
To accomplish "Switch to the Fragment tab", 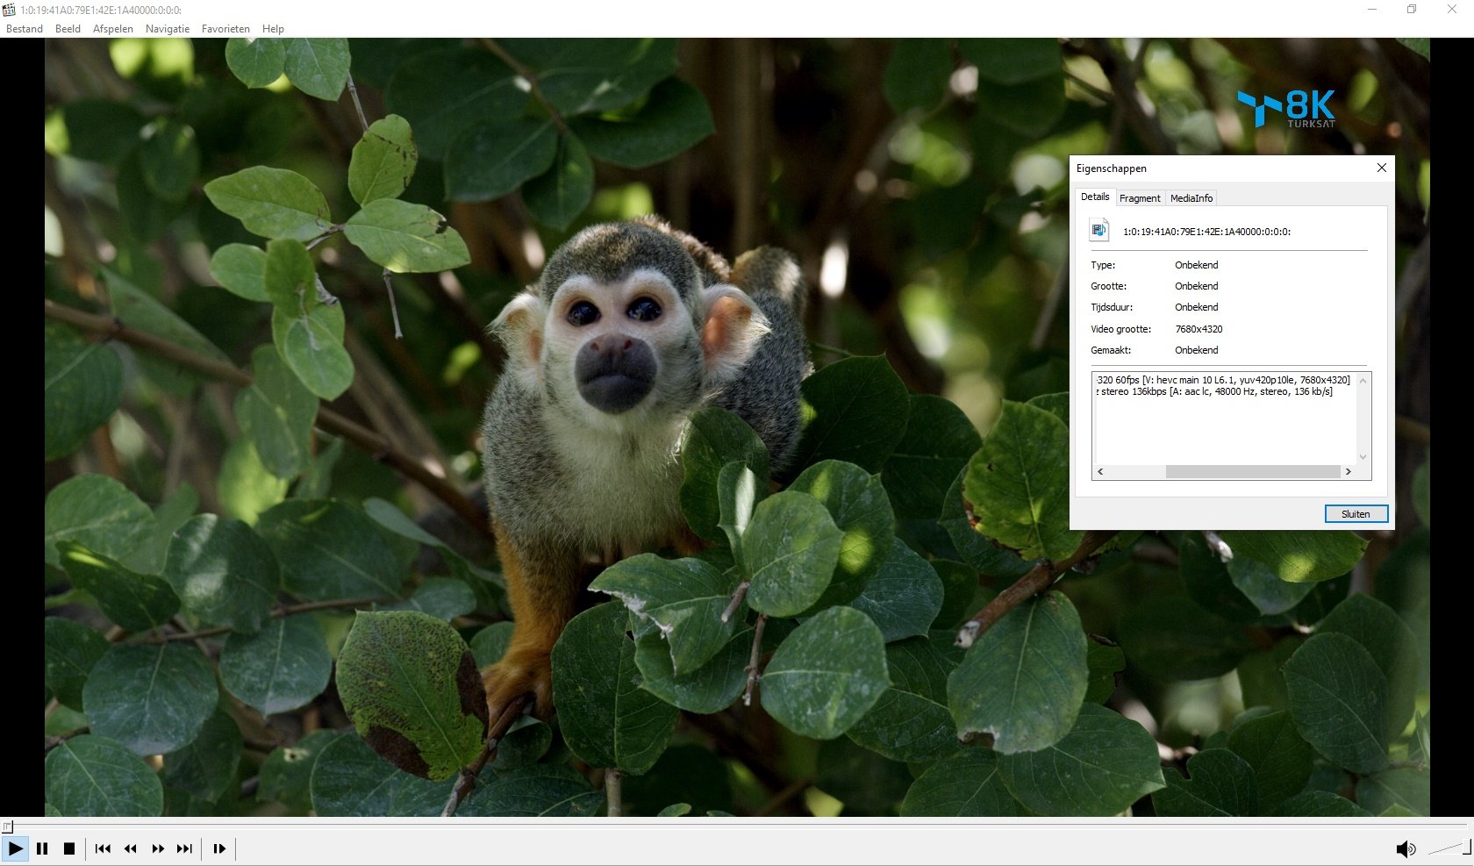I will 1140,198.
